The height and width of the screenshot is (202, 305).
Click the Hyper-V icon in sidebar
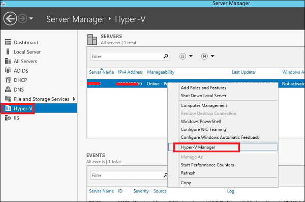click(8, 108)
